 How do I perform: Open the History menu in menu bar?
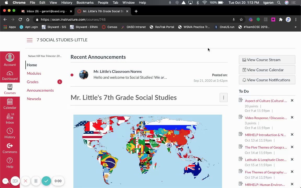[67, 3]
